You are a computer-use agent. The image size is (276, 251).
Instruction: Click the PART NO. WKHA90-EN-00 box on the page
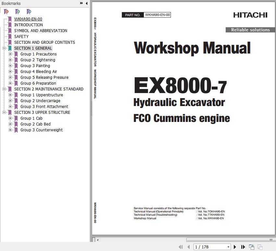(146, 15)
